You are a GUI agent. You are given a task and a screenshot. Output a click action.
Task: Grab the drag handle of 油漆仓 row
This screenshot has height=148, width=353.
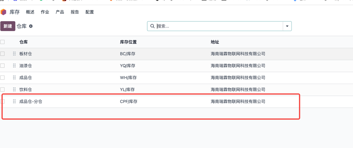[14, 66]
